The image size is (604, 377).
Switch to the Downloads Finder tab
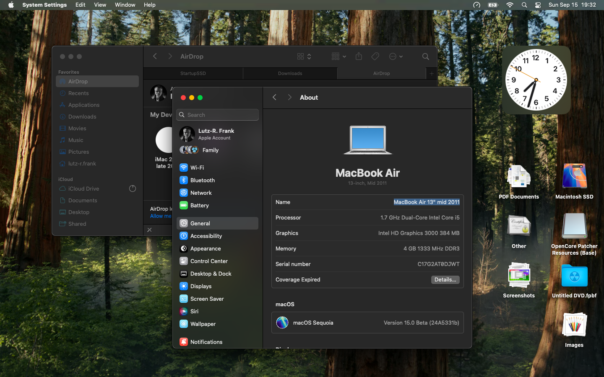tap(290, 73)
